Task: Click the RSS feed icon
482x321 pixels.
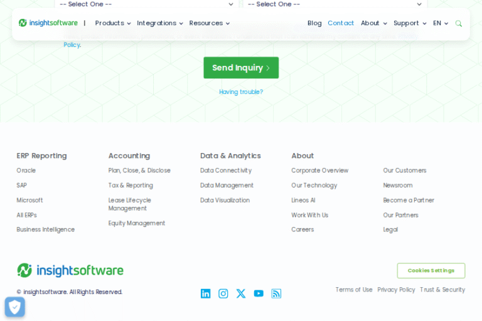Action: [x=276, y=293]
